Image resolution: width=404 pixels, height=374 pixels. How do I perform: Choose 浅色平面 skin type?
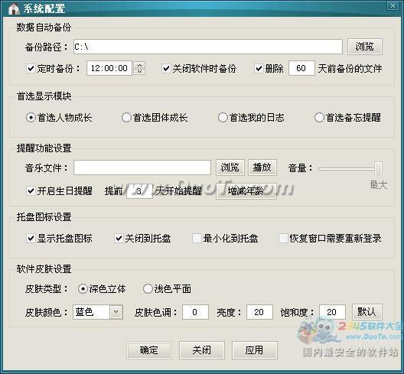(148, 289)
